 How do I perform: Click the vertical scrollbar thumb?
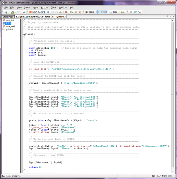click(x=172, y=95)
